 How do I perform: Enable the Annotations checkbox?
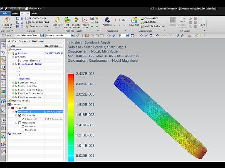tap(20, 123)
